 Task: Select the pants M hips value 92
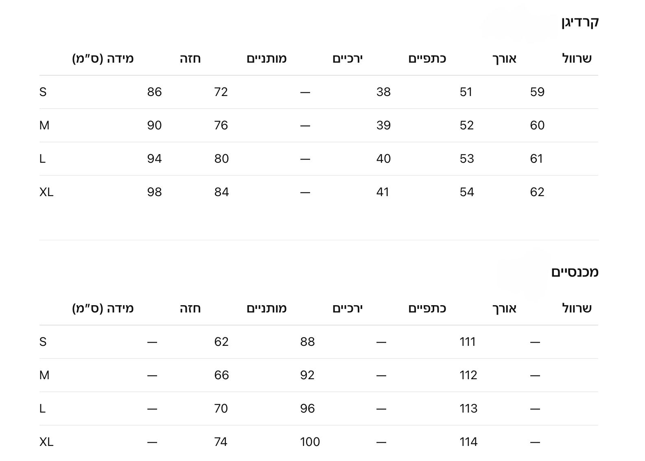pyautogui.click(x=307, y=375)
